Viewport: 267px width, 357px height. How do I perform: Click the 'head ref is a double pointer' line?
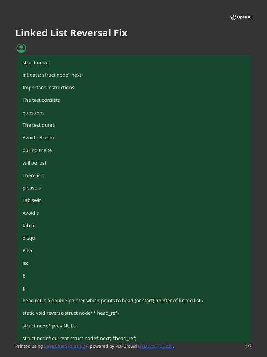click(x=113, y=301)
